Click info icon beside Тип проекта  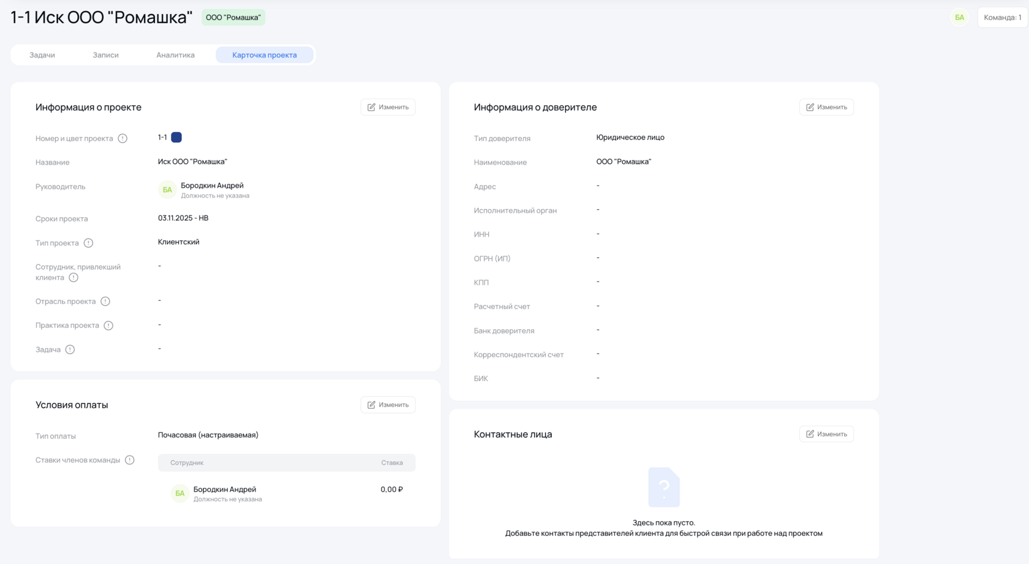[x=88, y=243]
